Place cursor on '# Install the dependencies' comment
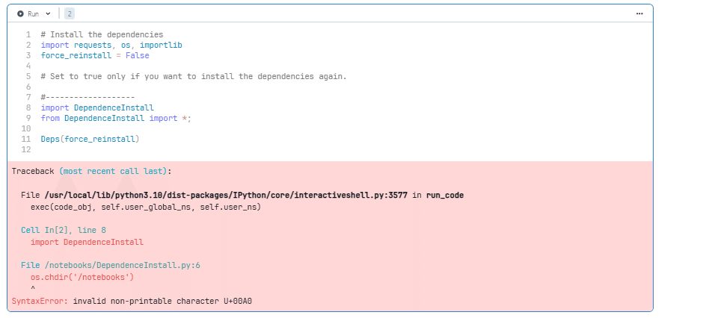This screenshot has width=703, height=318. (x=102, y=34)
